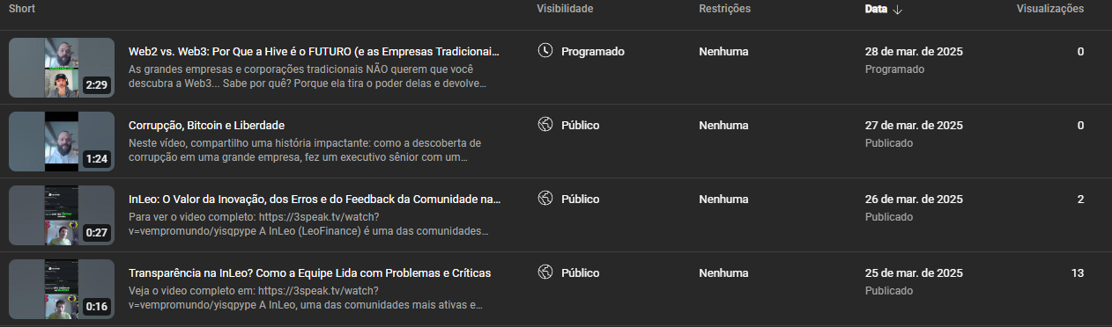Screen dimensions: 1112x327
Task: Open thumbnail of the 0:16 video
Action: coord(62,289)
